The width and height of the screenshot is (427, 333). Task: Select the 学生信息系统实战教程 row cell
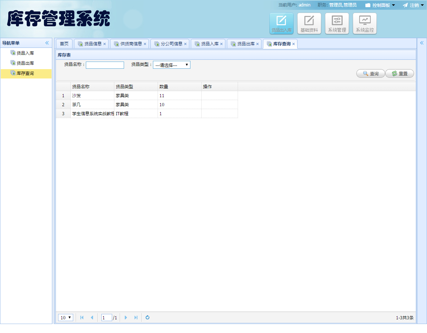pyautogui.click(x=92, y=114)
